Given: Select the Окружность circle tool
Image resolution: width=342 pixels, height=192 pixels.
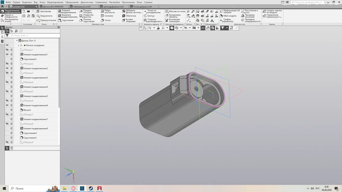Looking at the screenshot, I should [45, 16].
